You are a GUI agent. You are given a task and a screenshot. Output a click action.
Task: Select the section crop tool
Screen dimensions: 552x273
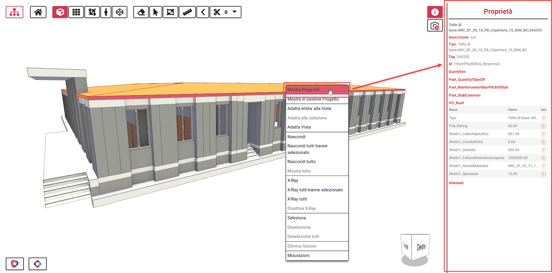(92, 12)
